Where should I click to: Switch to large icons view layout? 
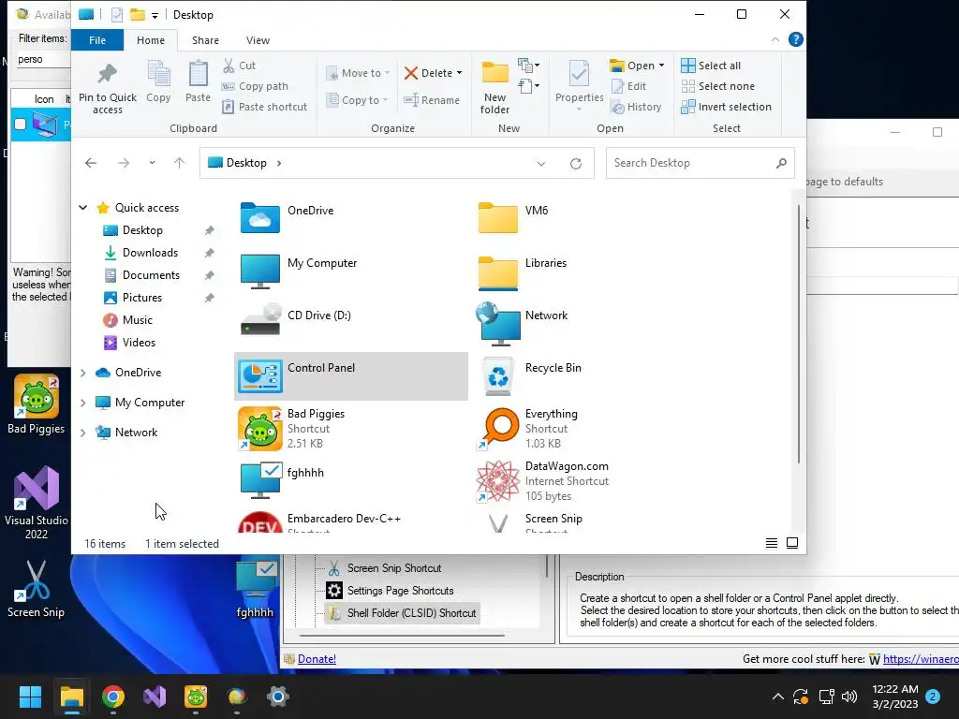pos(792,543)
